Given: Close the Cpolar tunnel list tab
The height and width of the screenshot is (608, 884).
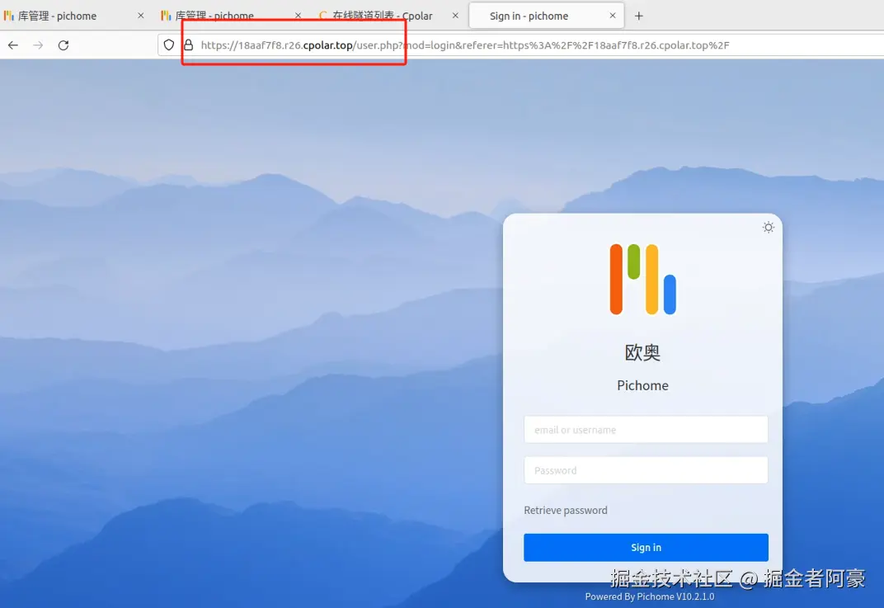Looking at the screenshot, I should pos(455,16).
